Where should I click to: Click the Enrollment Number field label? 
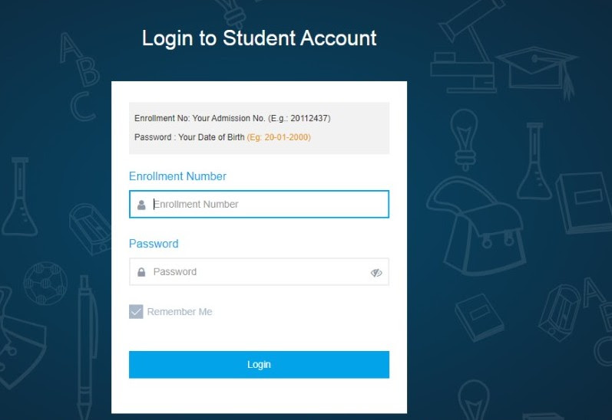tap(177, 176)
